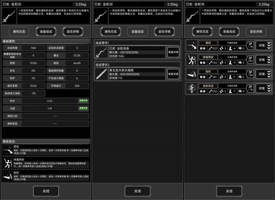
Task: Click 产生战斗噪音 value 6
Action: [77, 78]
